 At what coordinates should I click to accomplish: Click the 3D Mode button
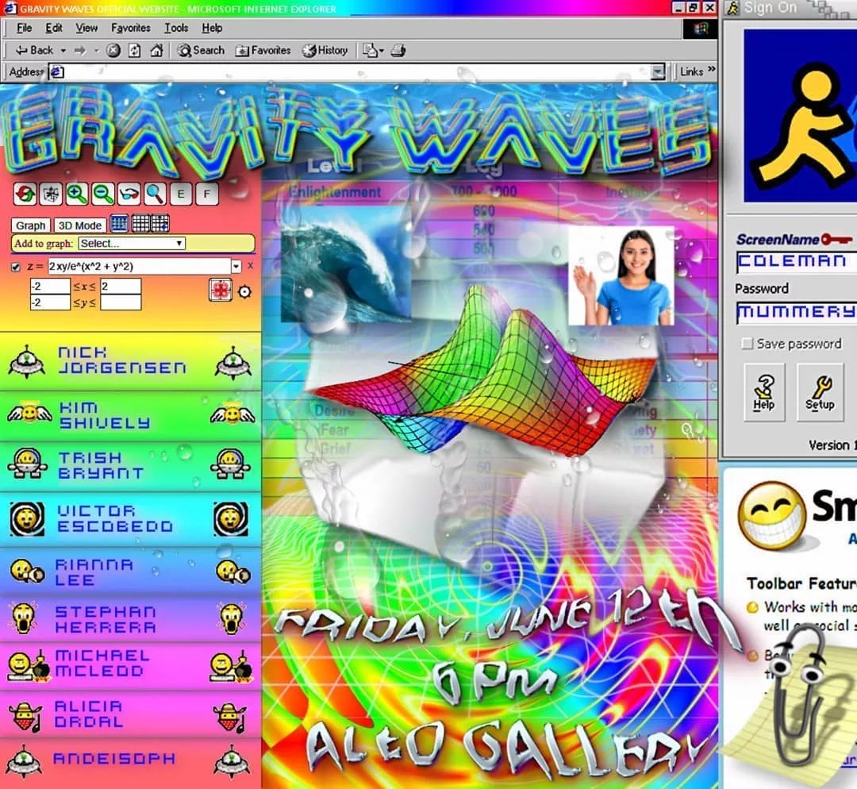click(x=80, y=225)
